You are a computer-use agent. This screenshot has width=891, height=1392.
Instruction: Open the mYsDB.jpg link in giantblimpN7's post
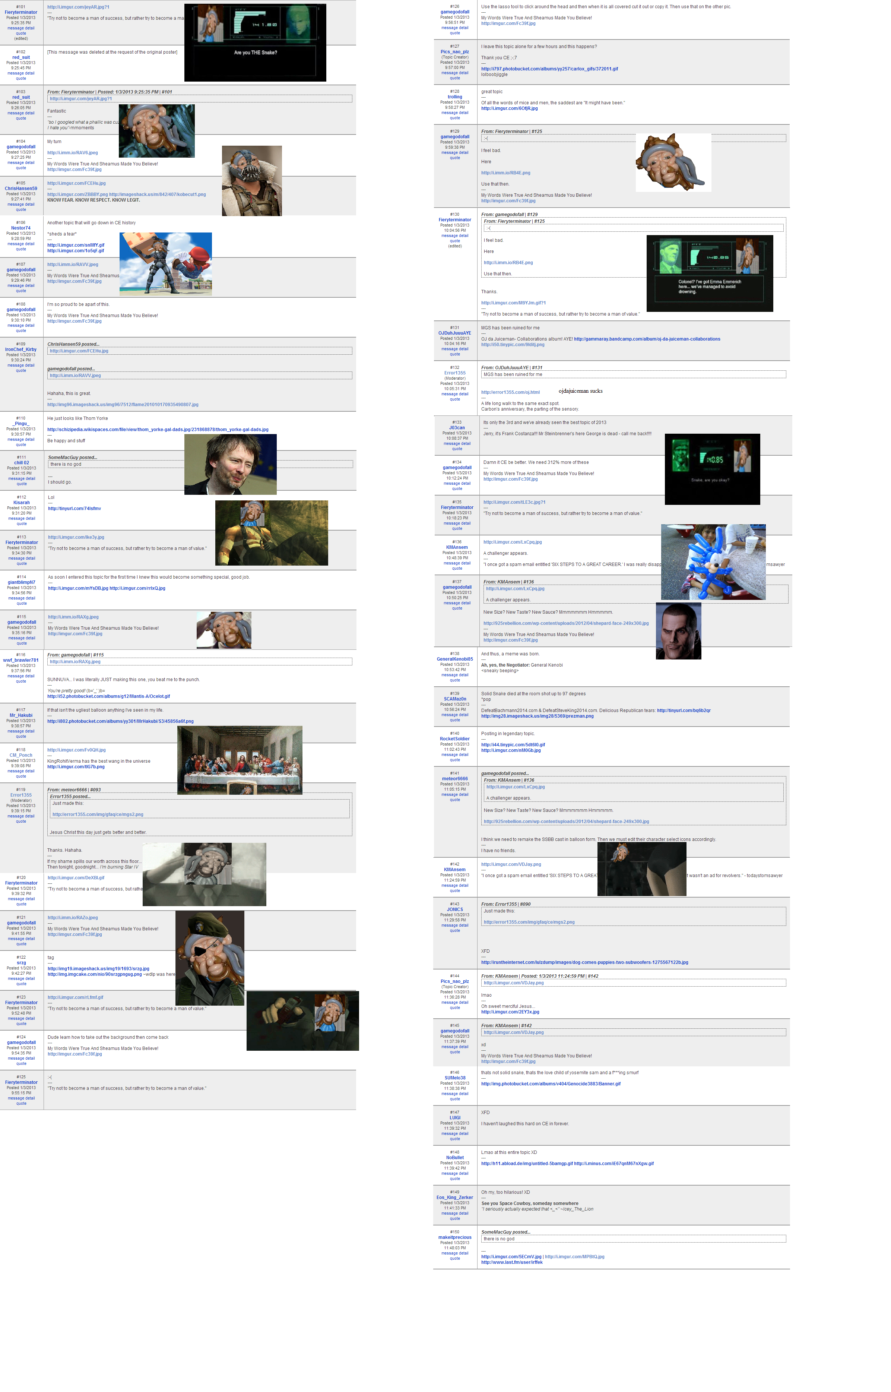click(78, 588)
